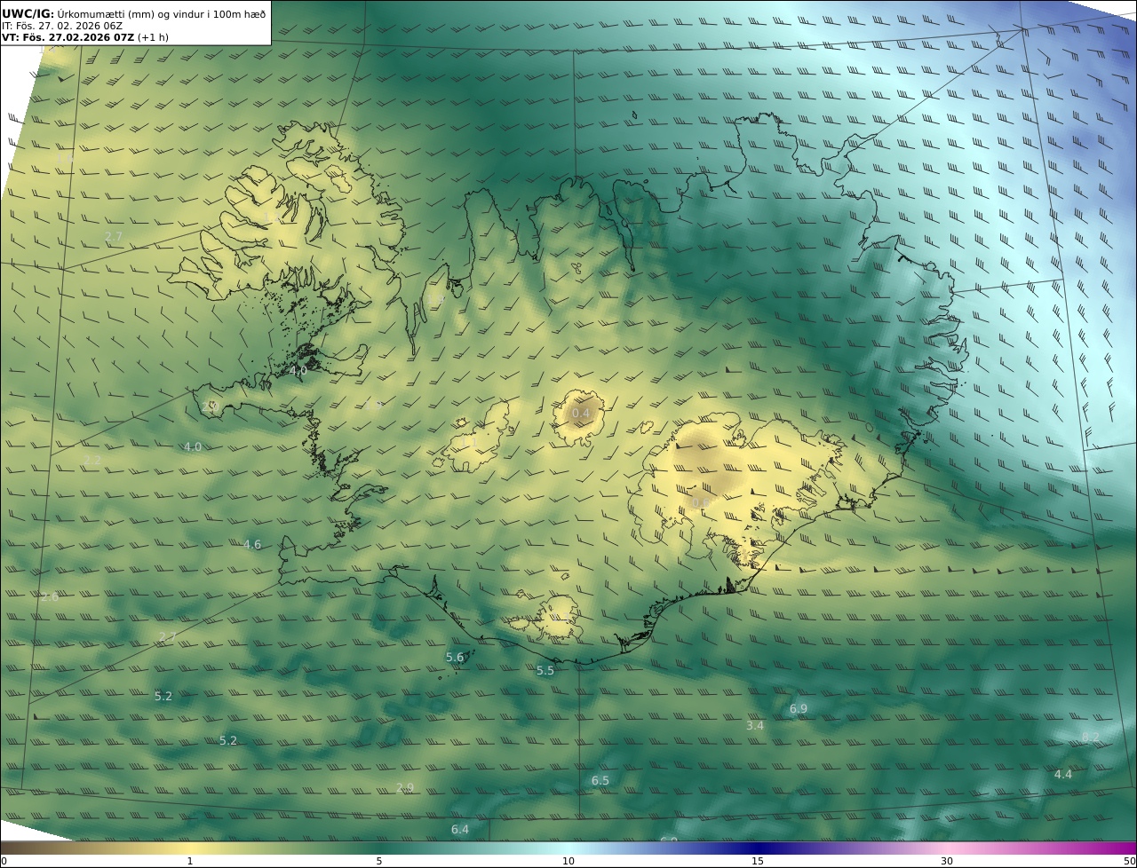Image resolution: width=1137 pixels, height=868 pixels.
Task: Click the 3.4 value label
Action: tap(755, 725)
